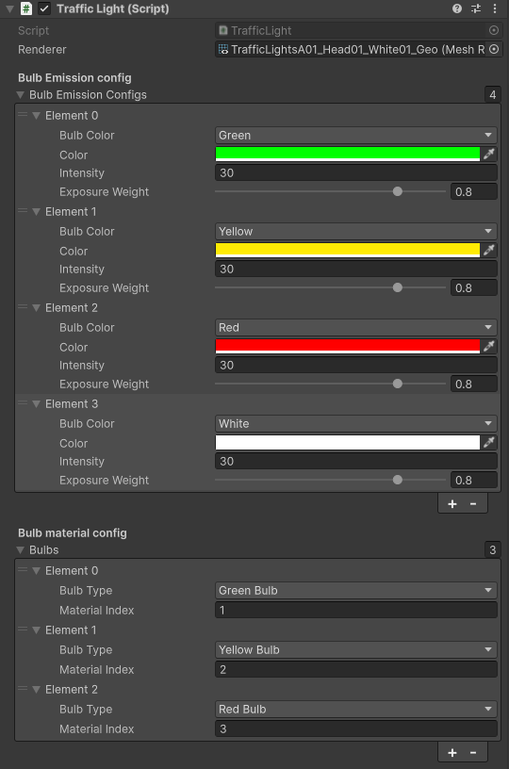This screenshot has width=509, height=769.
Task: Click the Renderer field object picker circle
Action: point(494,49)
